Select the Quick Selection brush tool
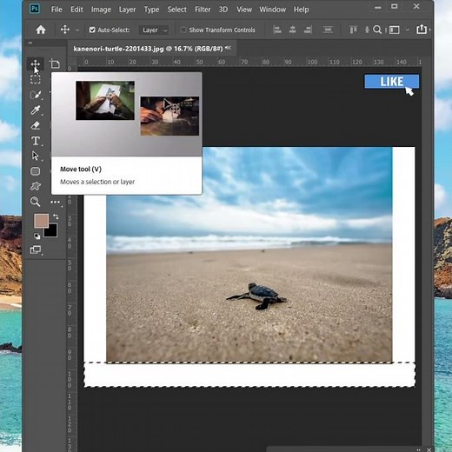Screen dimensions: 452x452 (x=36, y=95)
